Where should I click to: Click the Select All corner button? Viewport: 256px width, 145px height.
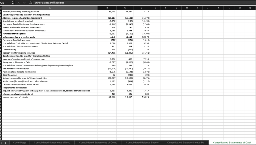click(1, 8)
